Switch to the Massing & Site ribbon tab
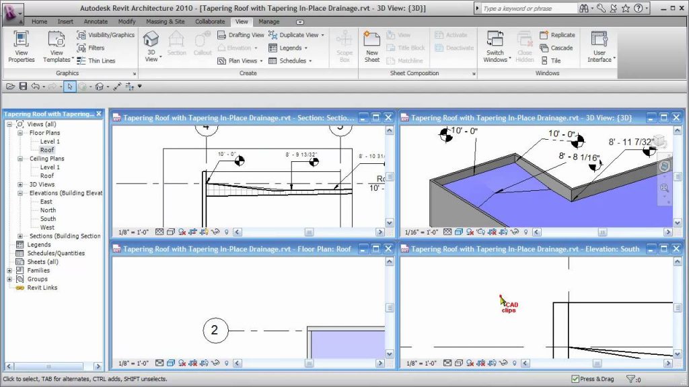 click(x=166, y=21)
